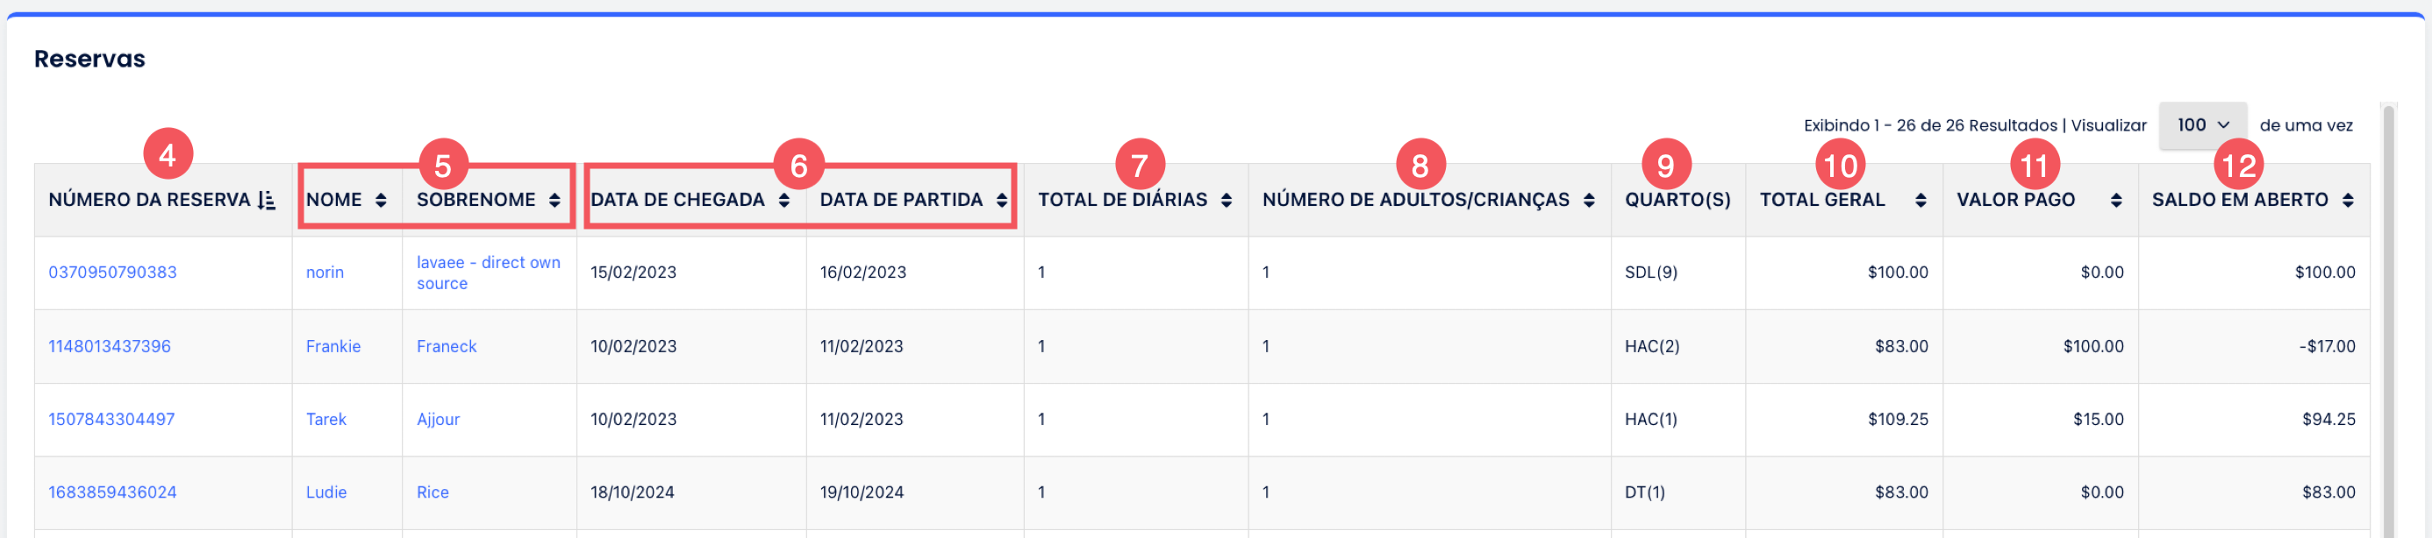The width and height of the screenshot is (2432, 538).
Task: Open reservation 0370950790383
Action: 112,273
